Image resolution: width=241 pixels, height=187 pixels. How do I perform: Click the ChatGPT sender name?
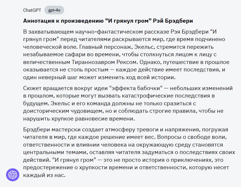pyautogui.click(x=32, y=10)
